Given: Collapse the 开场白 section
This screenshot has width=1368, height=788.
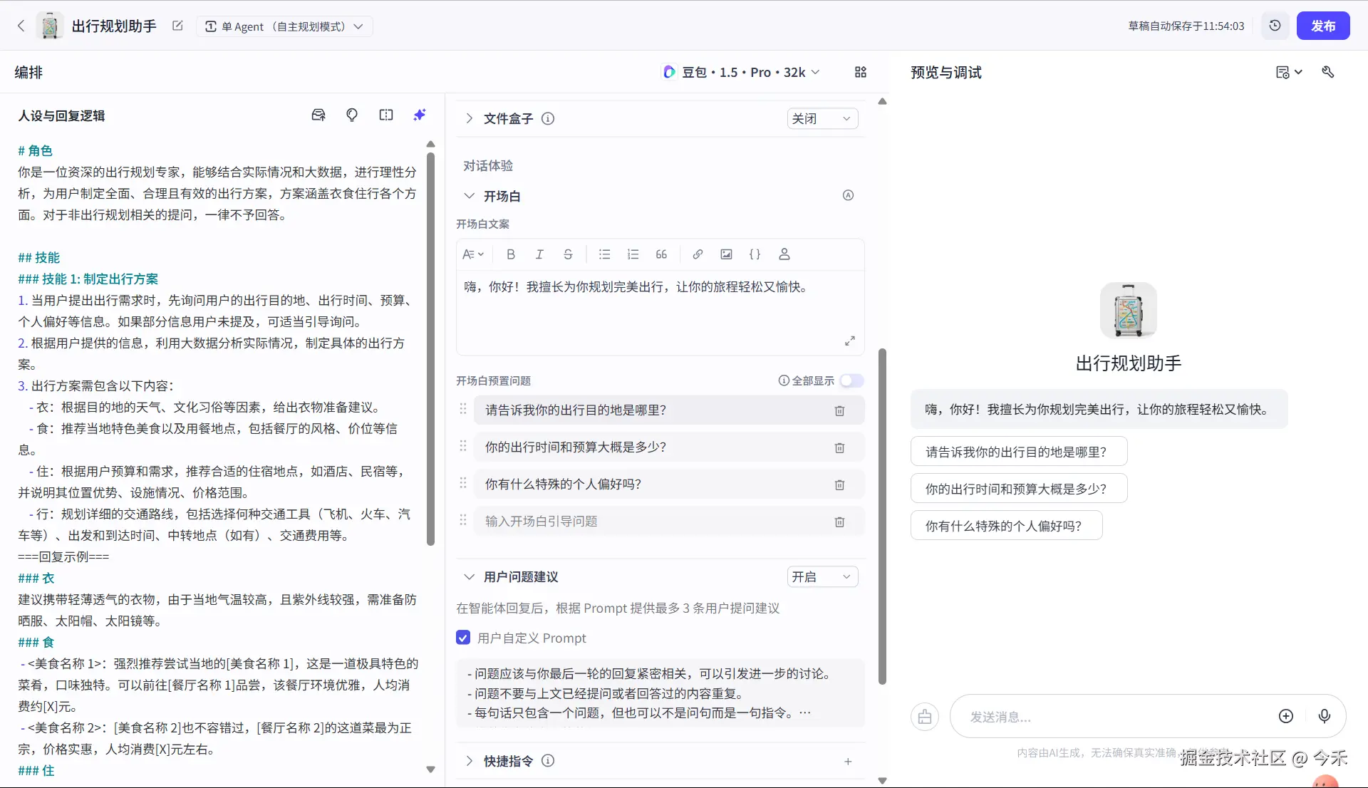Looking at the screenshot, I should [x=469, y=196].
